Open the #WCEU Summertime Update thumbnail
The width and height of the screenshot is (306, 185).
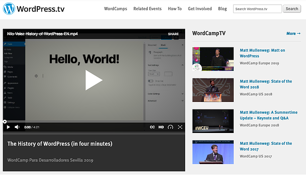tap(213, 121)
